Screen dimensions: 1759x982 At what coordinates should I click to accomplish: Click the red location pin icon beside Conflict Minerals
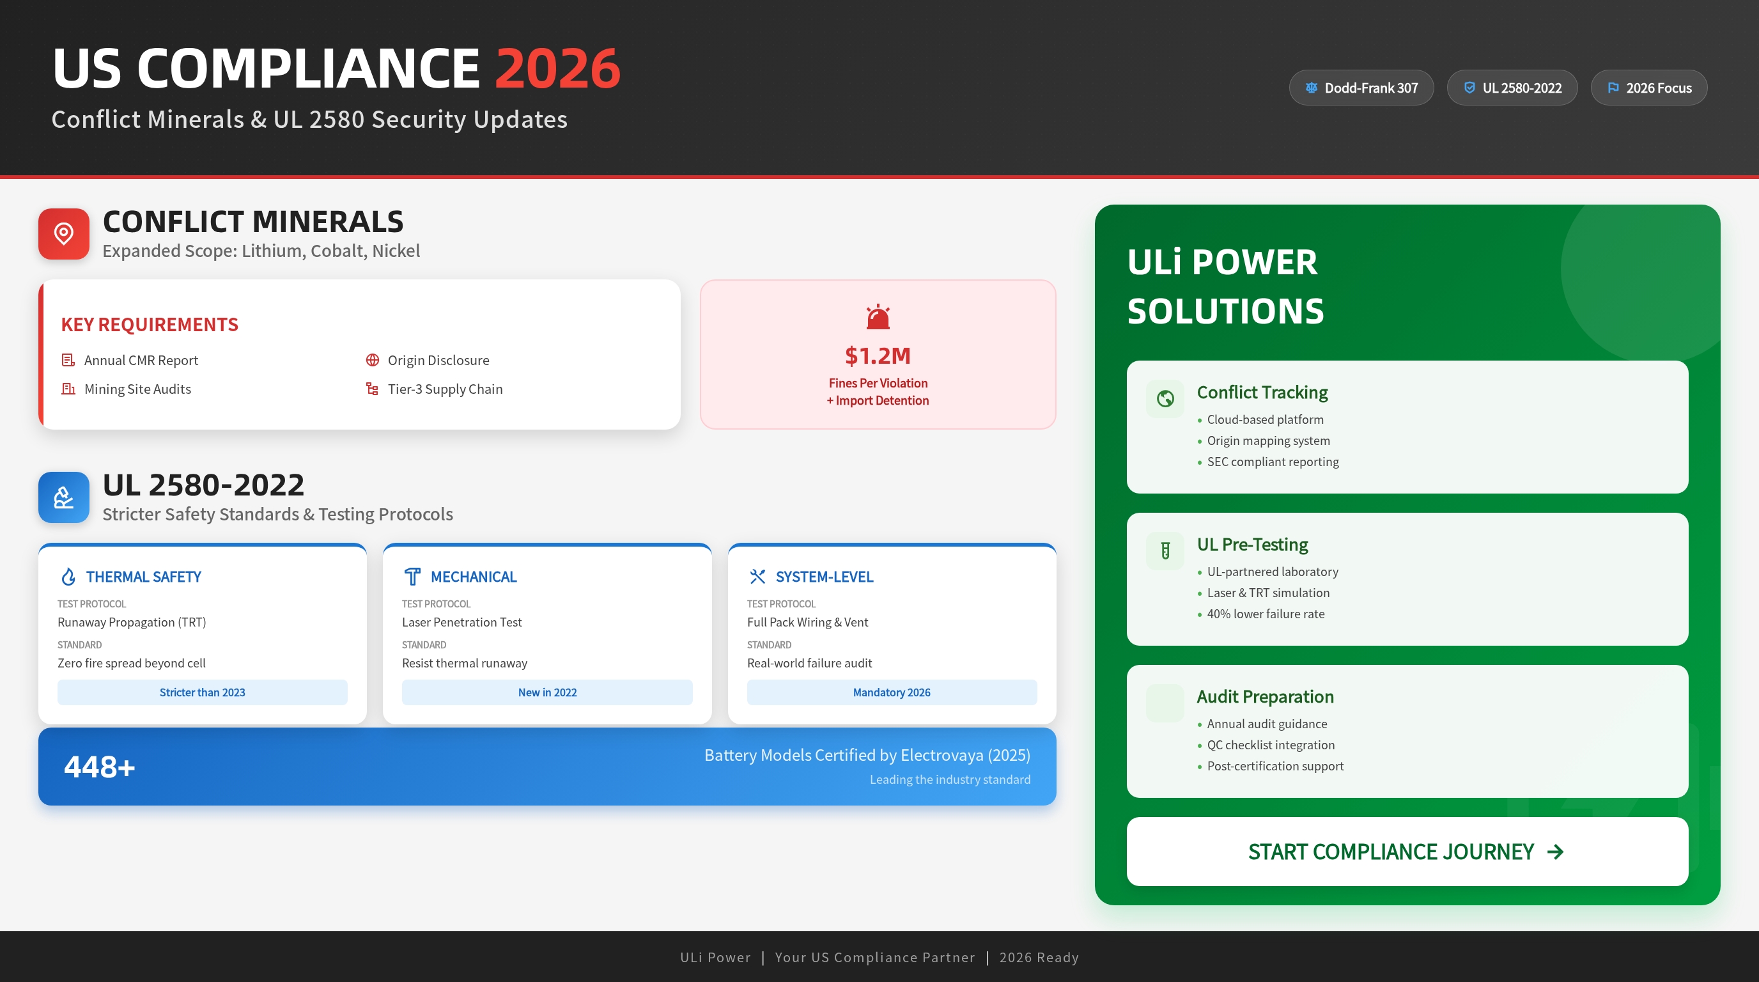63,233
